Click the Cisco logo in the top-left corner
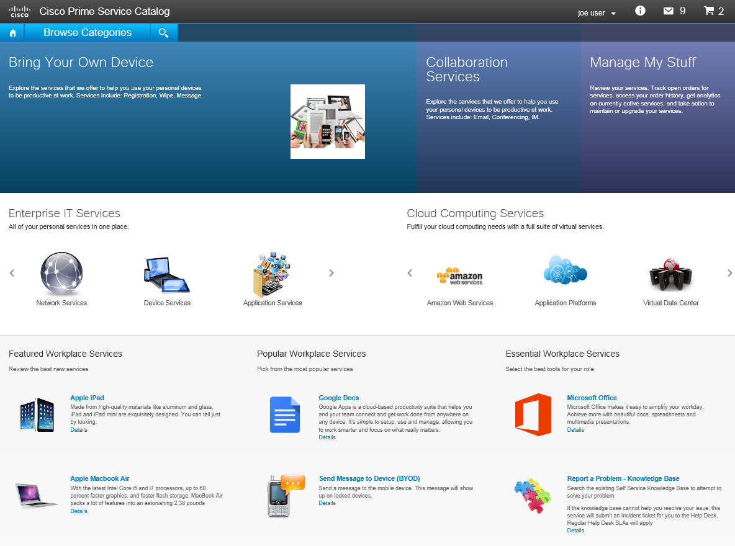735x546 pixels. (18, 11)
